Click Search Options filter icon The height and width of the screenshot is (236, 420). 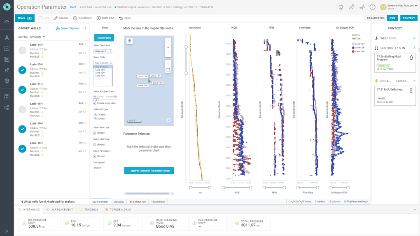[58, 28]
